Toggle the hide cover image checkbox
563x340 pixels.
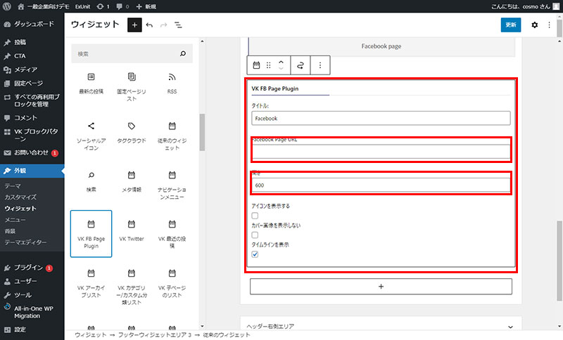255,235
